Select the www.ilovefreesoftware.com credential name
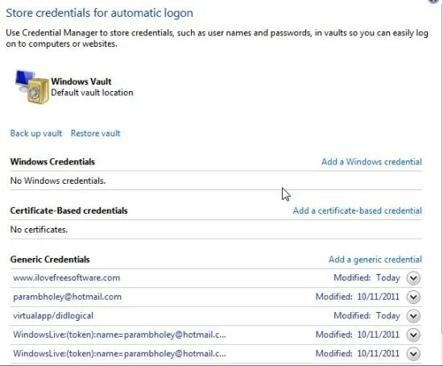The width and height of the screenshot is (443, 366). pyautogui.click(x=67, y=278)
